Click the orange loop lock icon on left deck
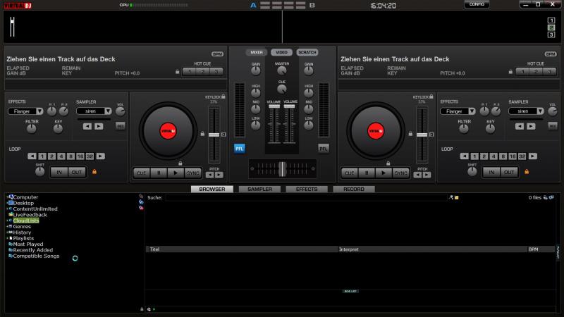Viewport: 564px width, 317px height. click(93, 172)
